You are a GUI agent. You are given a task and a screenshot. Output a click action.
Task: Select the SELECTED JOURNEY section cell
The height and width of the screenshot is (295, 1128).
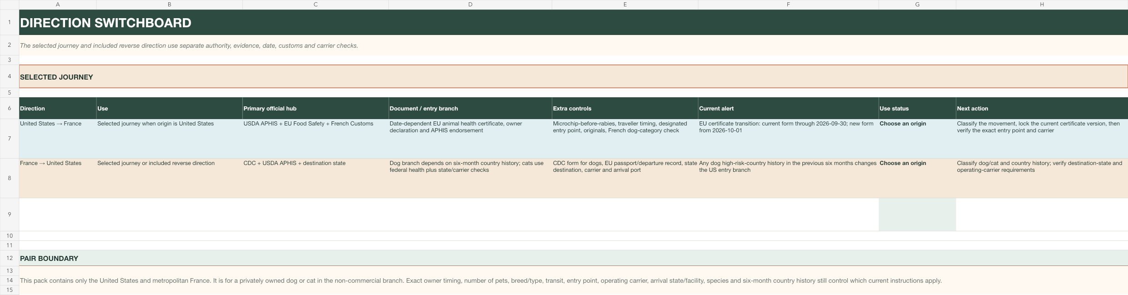tap(574, 76)
